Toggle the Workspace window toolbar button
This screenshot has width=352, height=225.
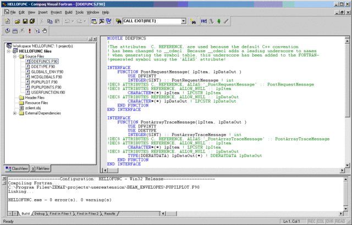click(x=94, y=21)
